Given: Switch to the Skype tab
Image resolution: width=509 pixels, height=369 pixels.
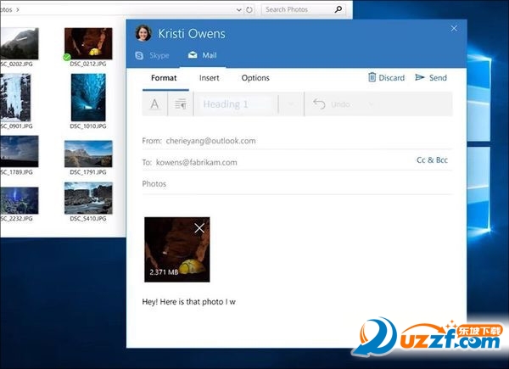Looking at the screenshot, I should tap(153, 55).
